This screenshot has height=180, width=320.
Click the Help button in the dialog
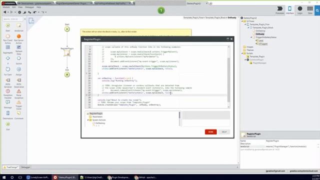tap(224, 132)
